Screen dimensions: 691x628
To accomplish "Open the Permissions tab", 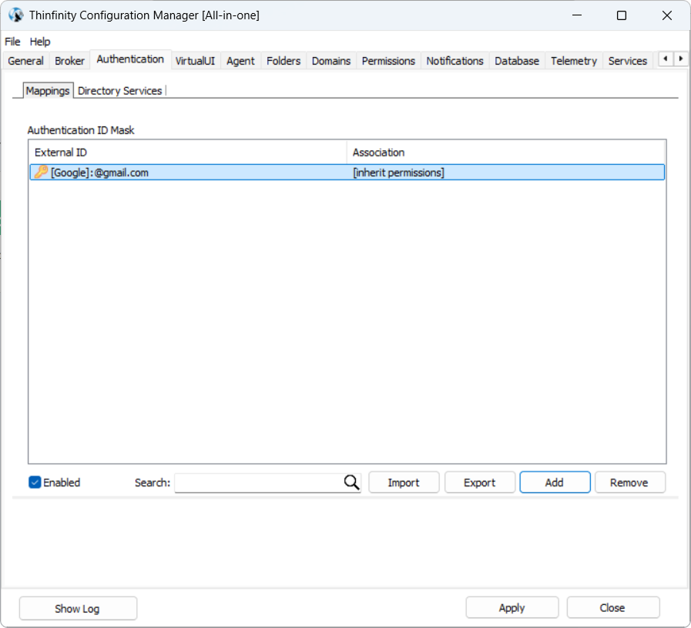I will pos(388,61).
